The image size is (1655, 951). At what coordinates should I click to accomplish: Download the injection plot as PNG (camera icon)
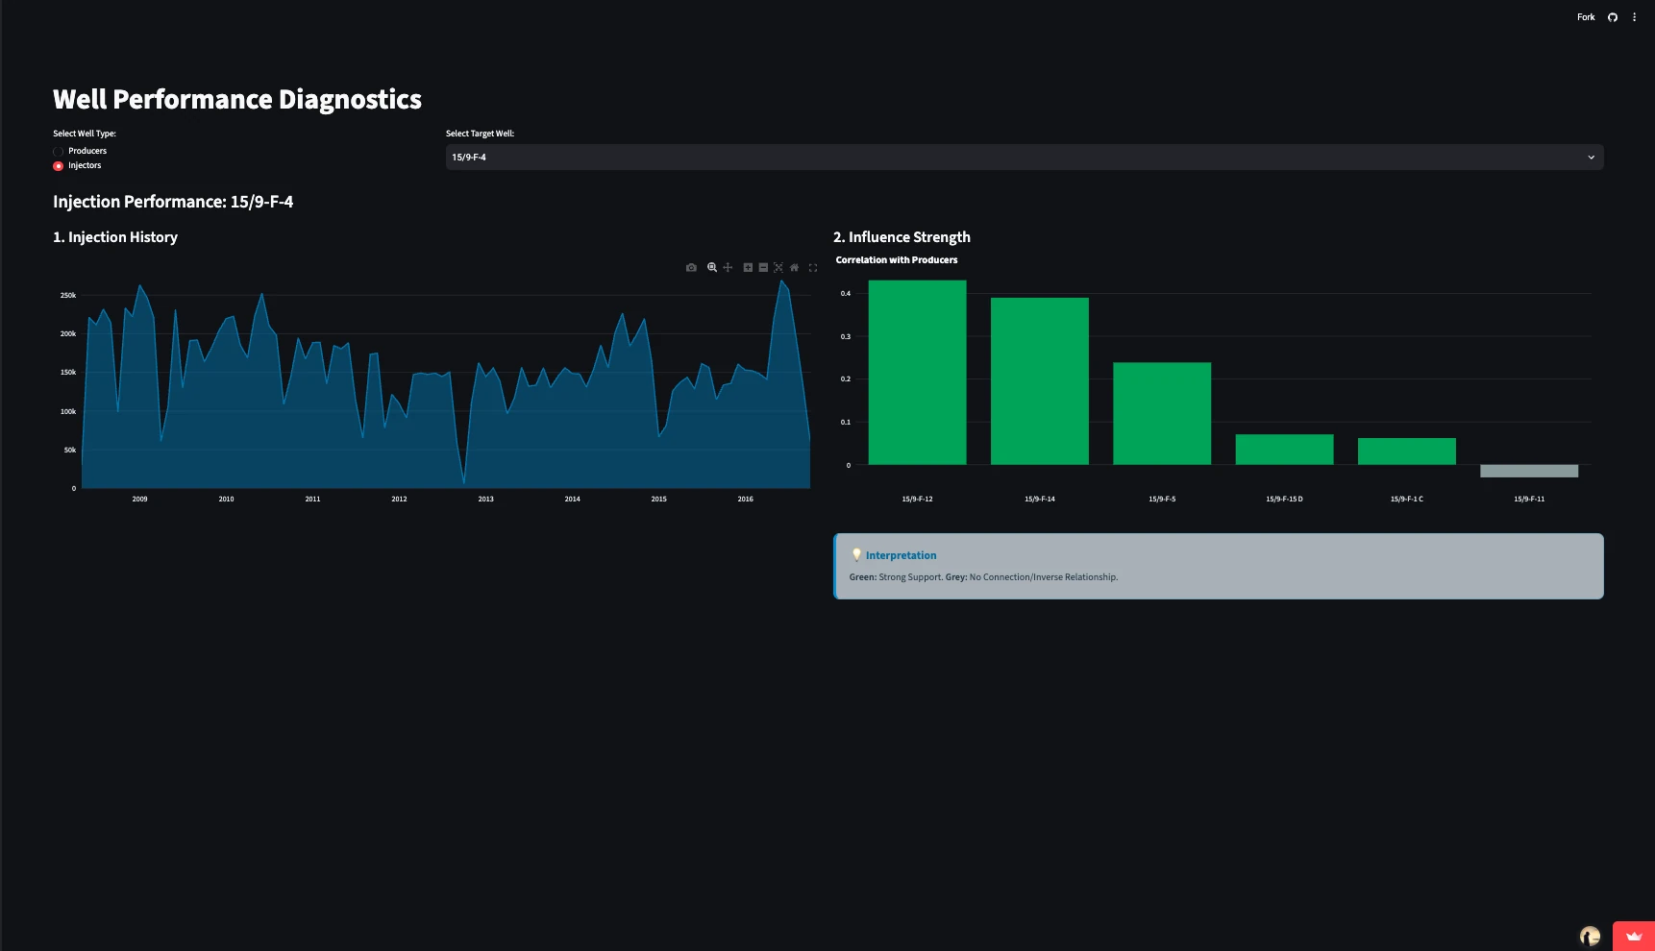[x=691, y=268]
